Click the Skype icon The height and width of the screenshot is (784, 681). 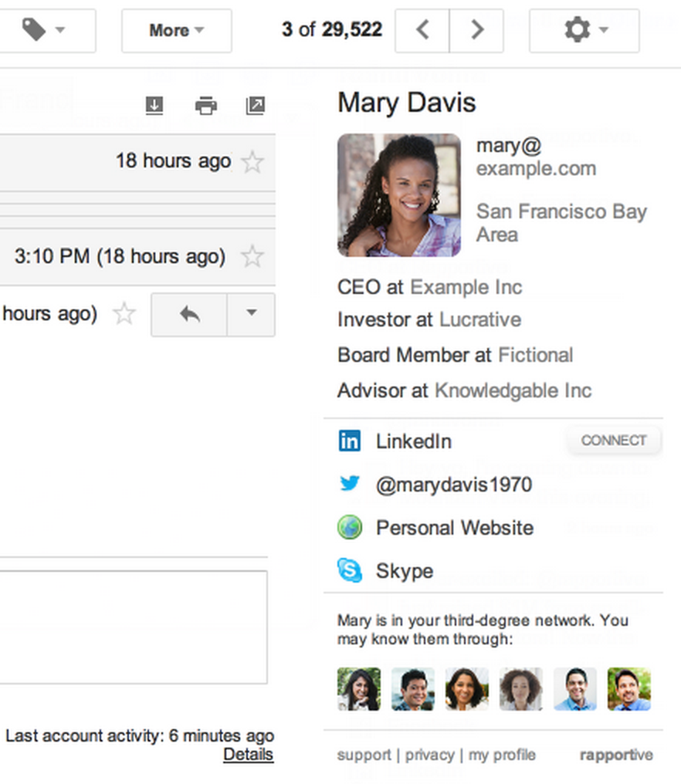tap(350, 571)
